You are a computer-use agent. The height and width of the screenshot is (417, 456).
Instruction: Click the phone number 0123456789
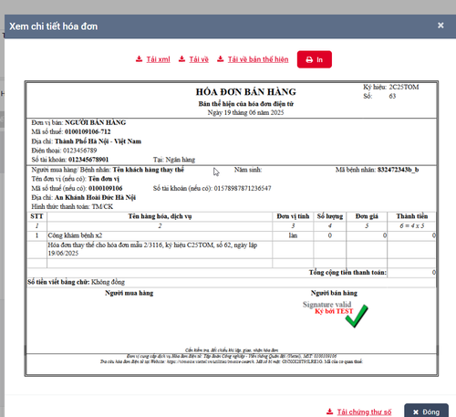80,151
